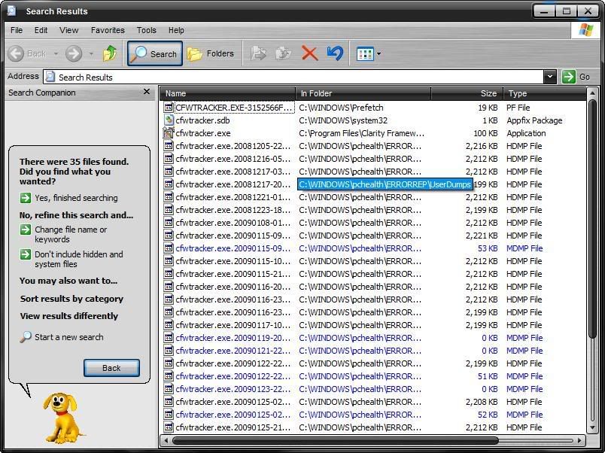Open the Forward button history dropdown arrow
The height and width of the screenshot is (453, 605).
pyautogui.click(x=91, y=53)
